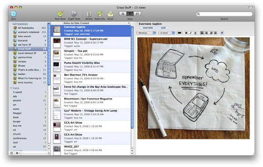The width and height of the screenshot is (263, 167).
Task: Open the Note Info panel
Action: [x=100, y=14]
